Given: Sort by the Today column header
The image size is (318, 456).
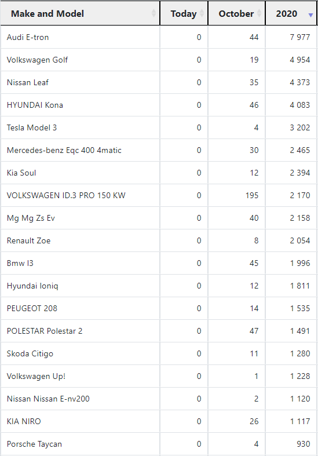Looking at the screenshot, I should pos(184,13).
